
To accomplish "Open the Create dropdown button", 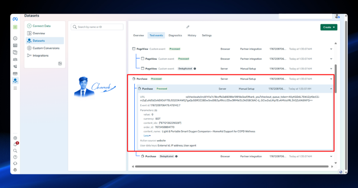I will click(329, 27).
